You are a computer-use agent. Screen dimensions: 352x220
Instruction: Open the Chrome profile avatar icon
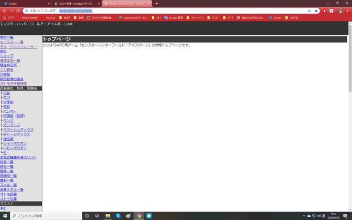coord(341,11)
